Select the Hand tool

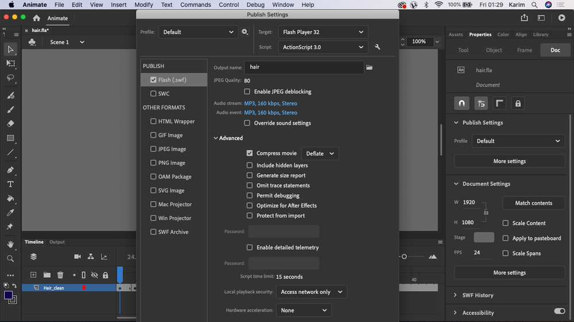pyautogui.click(x=10, y=244)
